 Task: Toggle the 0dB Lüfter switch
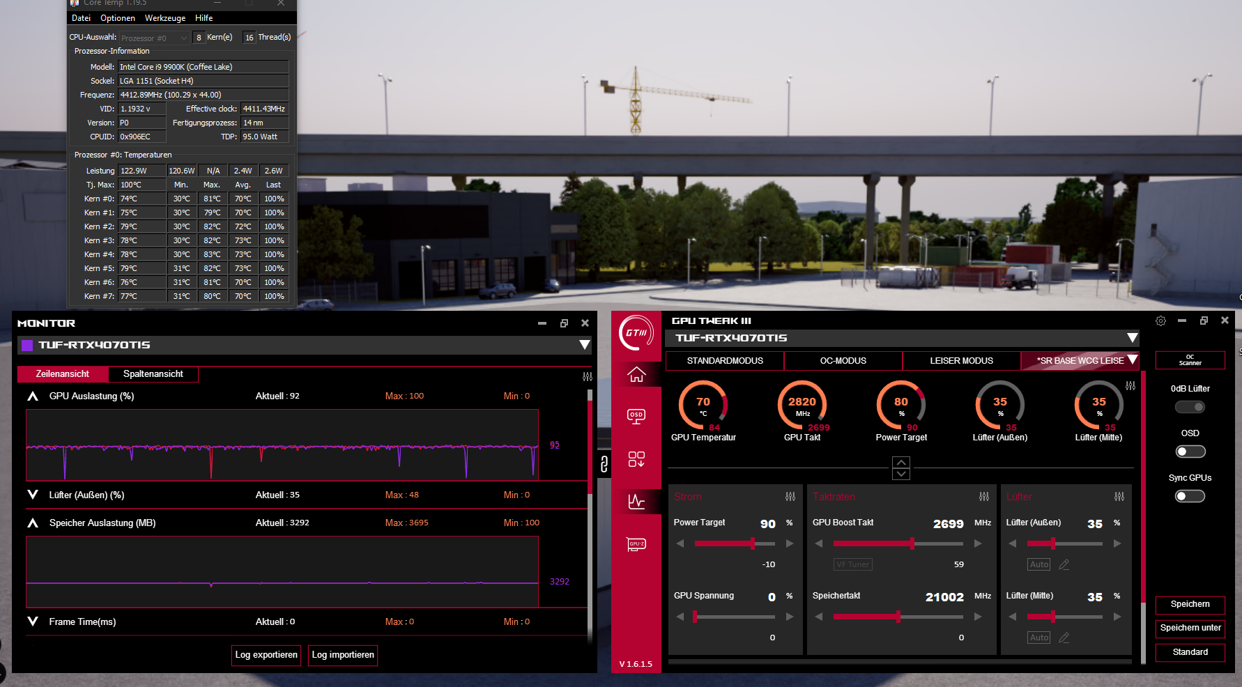1190,407
